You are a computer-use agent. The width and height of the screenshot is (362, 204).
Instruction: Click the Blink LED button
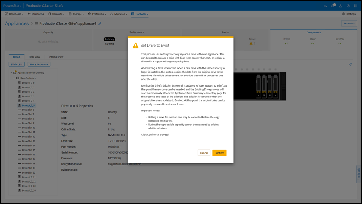pos(17,64)
